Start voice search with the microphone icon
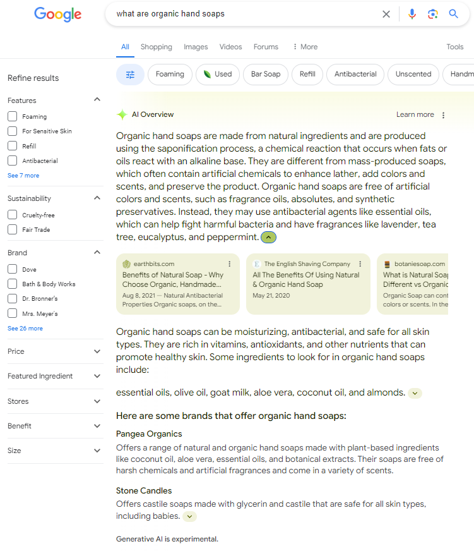The image size is (474, 551). click(x=412, y=14)
